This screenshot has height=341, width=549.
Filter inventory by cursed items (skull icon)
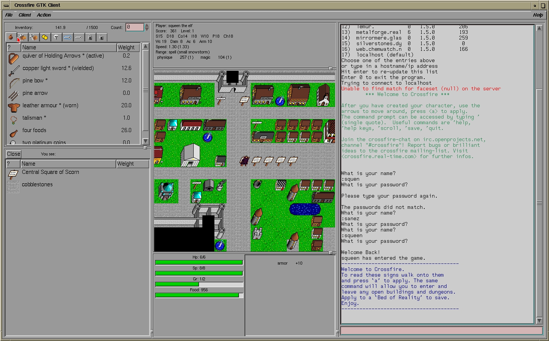tap(56, 37)
